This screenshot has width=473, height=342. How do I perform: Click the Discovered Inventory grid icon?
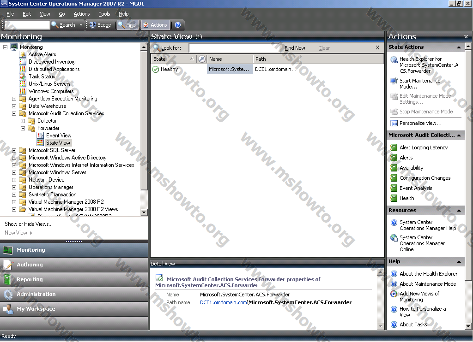pos(23,62)
